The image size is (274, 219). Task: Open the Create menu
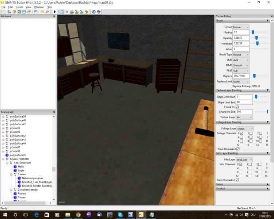tap(19, 7)
